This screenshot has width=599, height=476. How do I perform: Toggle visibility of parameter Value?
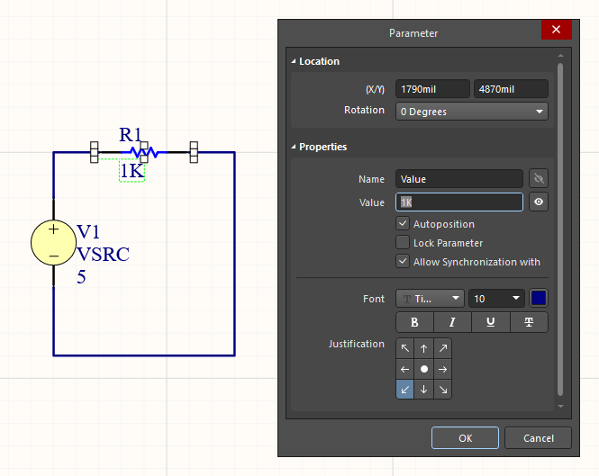[x=539, y=202]
